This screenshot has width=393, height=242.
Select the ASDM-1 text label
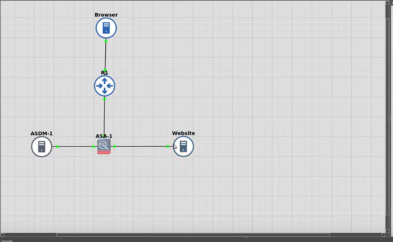point(42,134)
